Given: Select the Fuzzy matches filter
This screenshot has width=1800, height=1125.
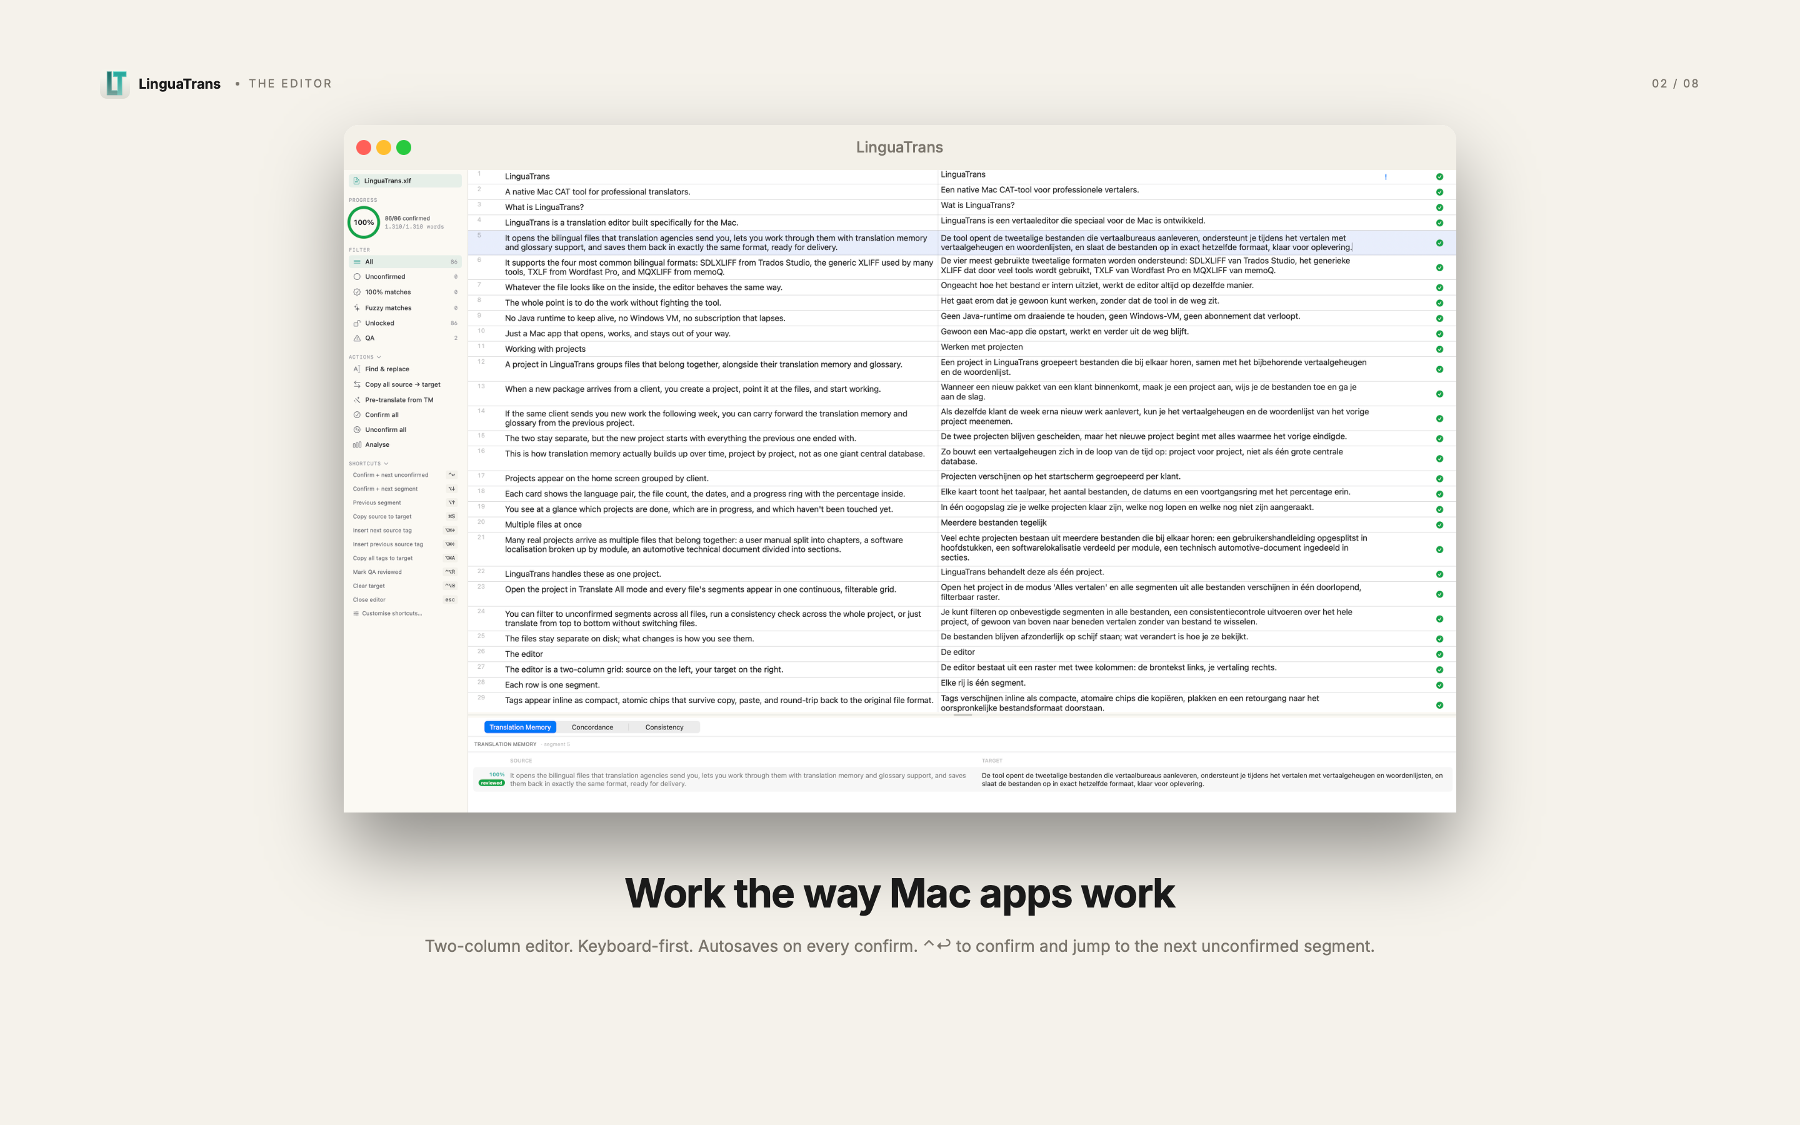Looking at the screenshot, I should [406, 308].
